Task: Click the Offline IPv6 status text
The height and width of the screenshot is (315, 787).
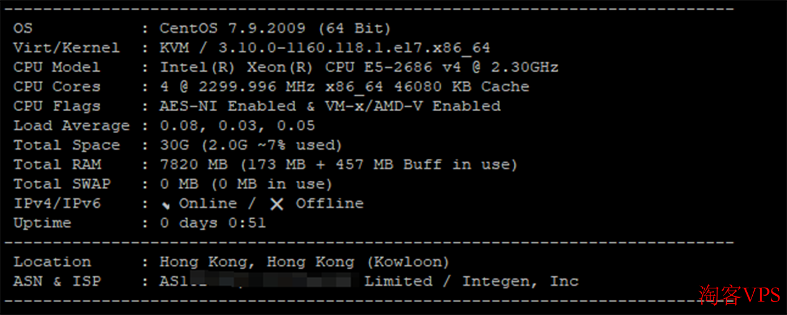Action: click(329, 204)
